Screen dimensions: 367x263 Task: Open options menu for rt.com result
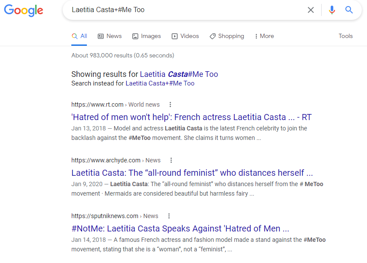point(170,105)
